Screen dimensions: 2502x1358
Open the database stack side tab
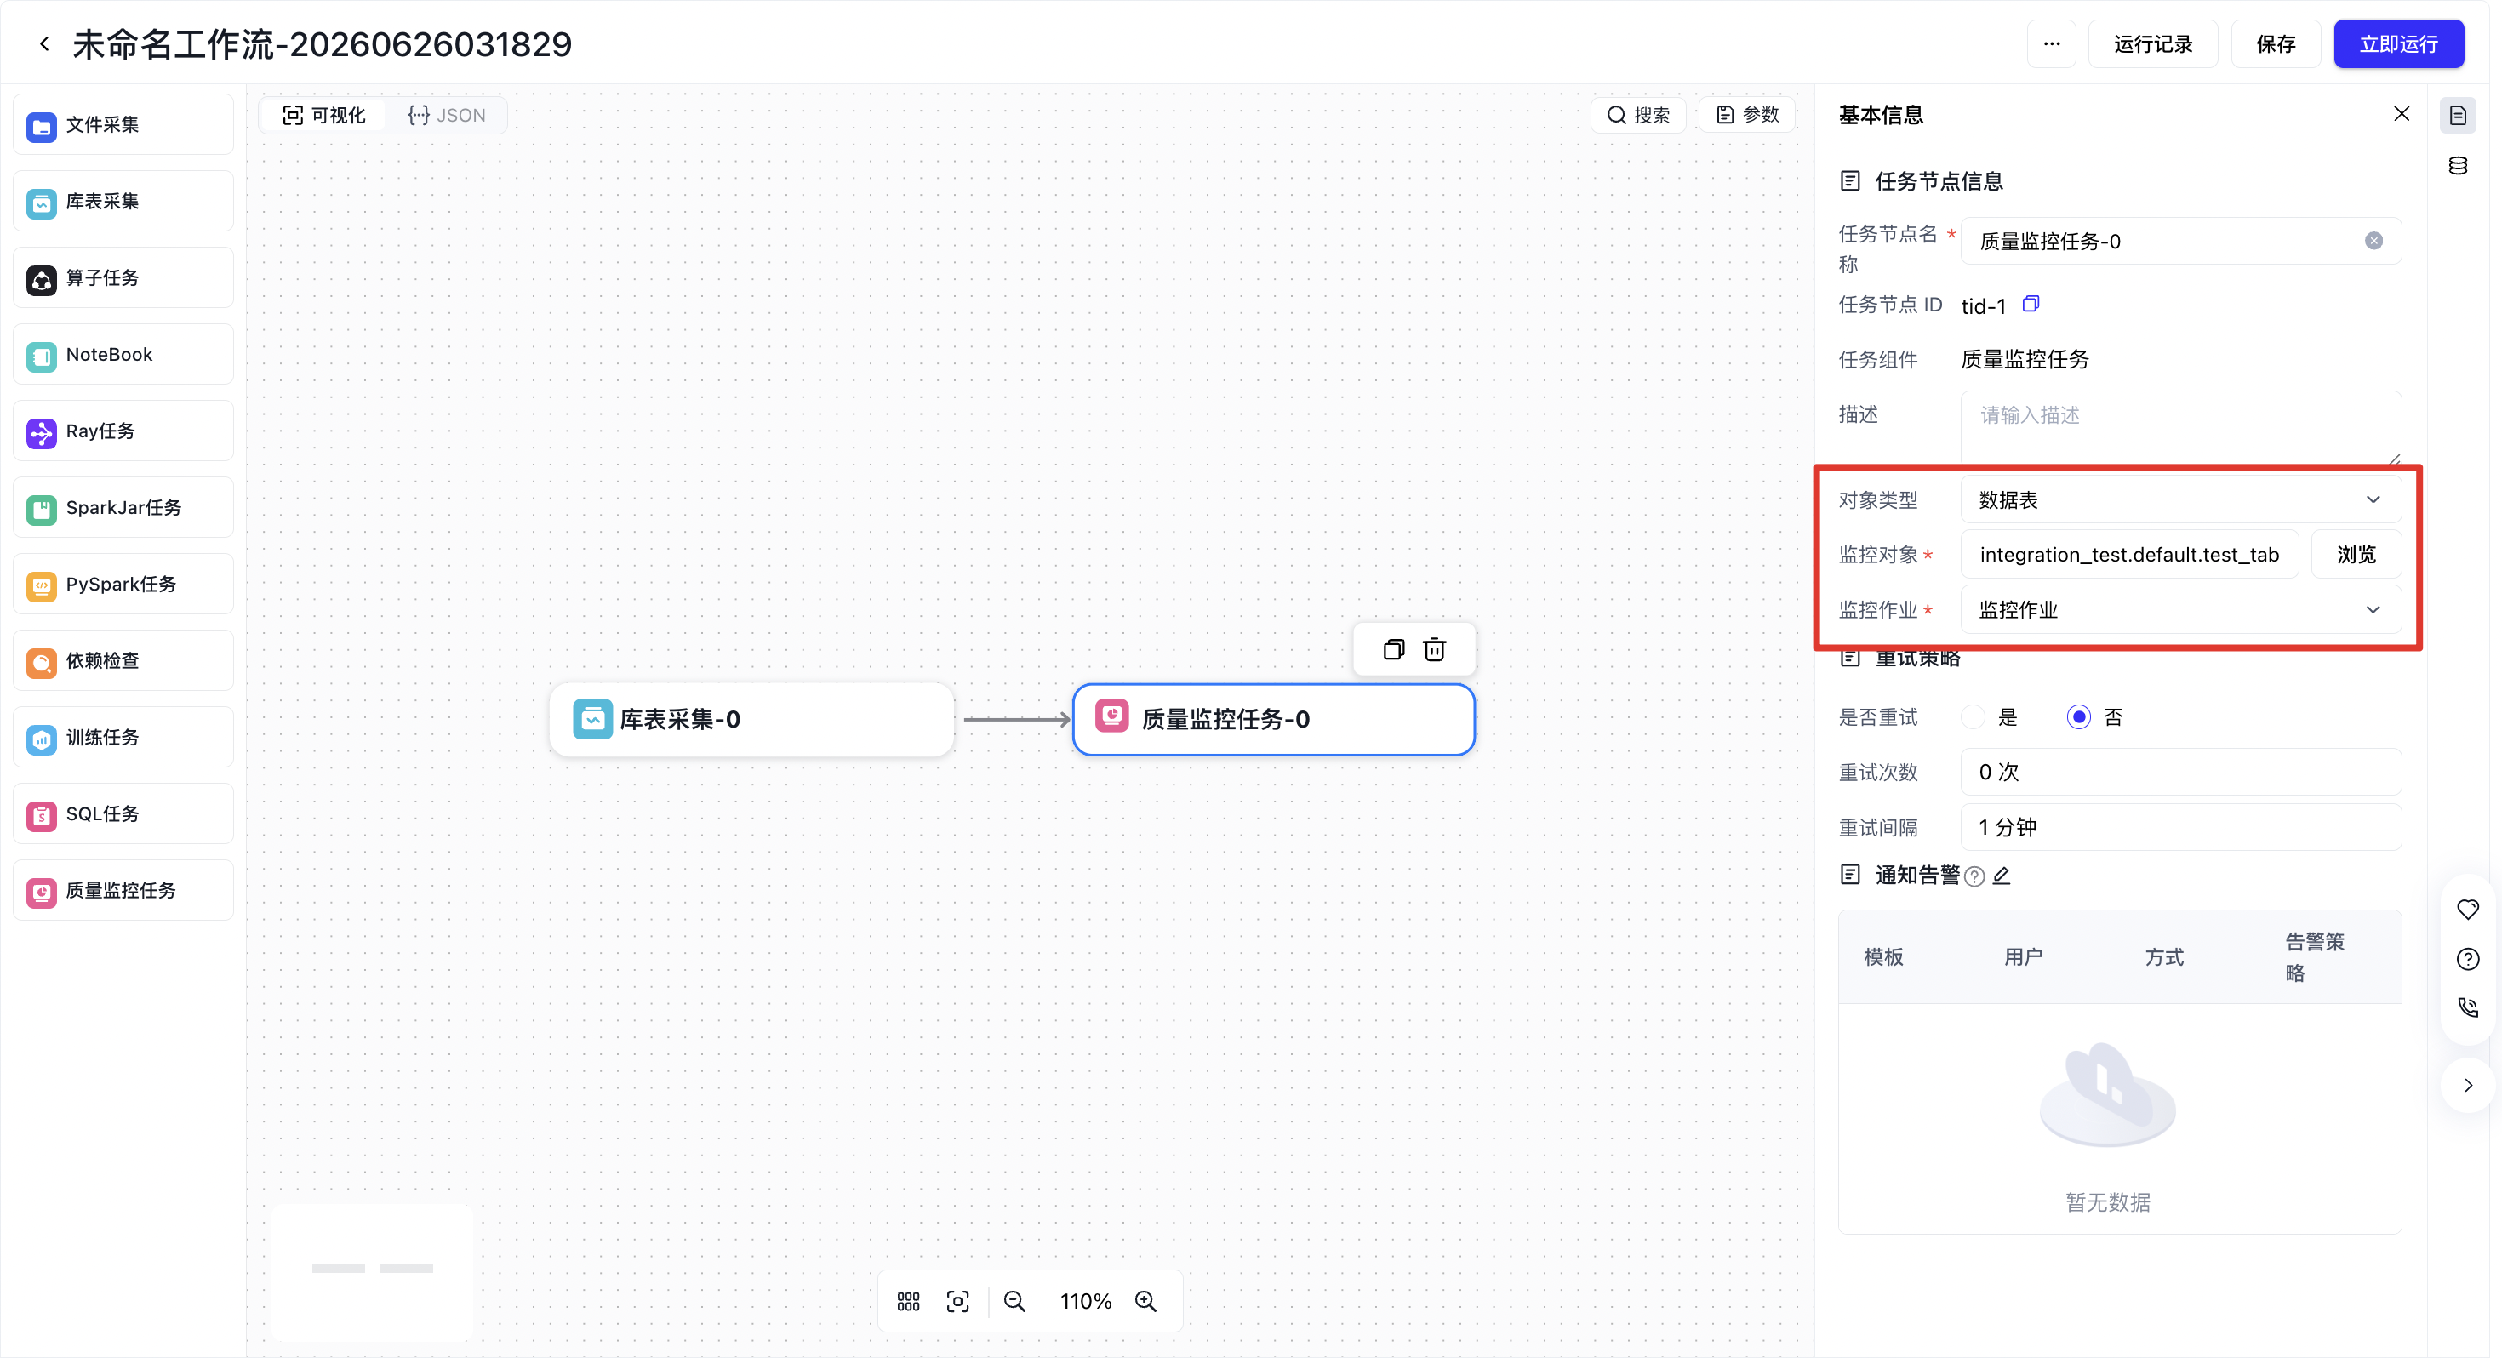click(x=2458, y=166)
